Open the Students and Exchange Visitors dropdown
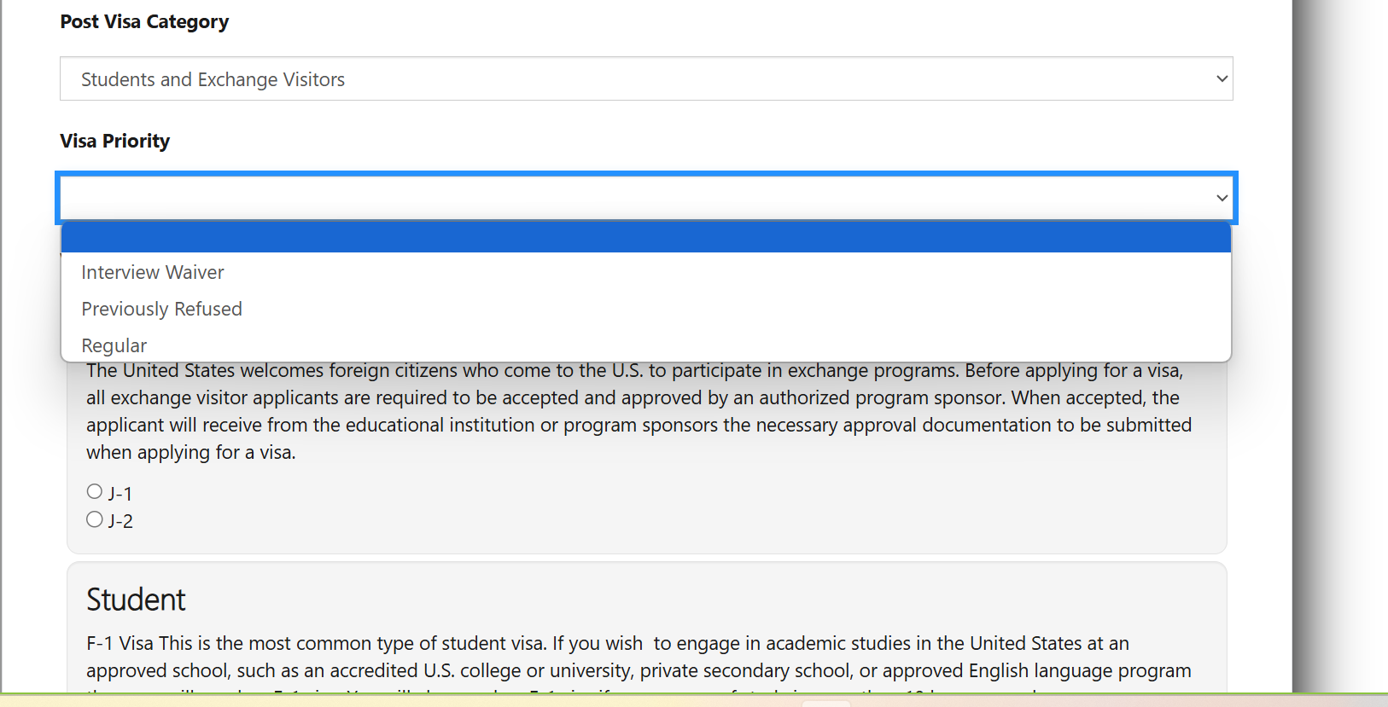Screen dimensions: 1388x707 coord(645,79)
